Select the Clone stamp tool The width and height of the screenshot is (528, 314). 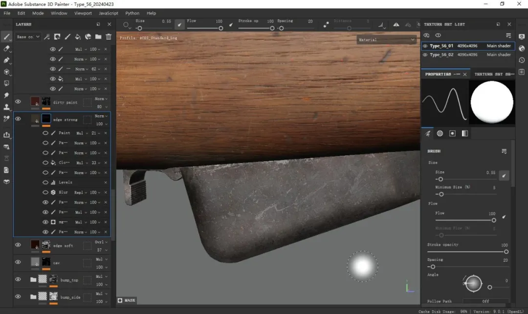(x=6, y=107)
